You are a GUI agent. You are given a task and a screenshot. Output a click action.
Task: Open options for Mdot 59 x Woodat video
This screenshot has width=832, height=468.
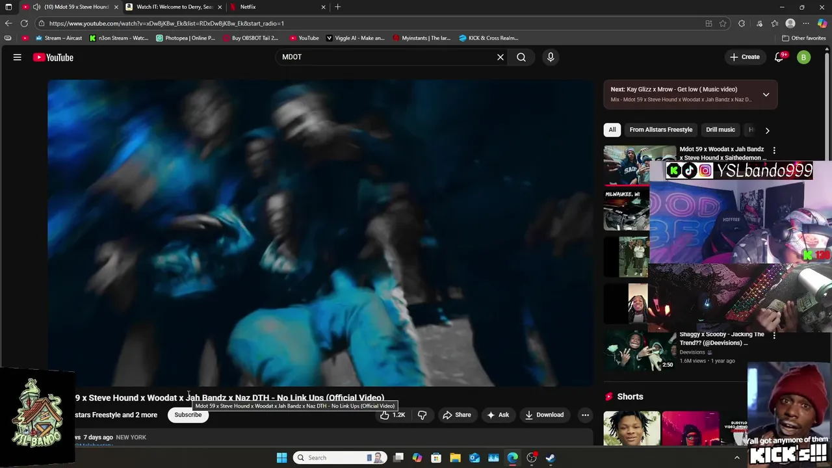pos(773,150)
